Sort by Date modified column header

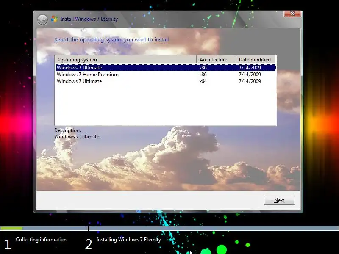point(256,59)
